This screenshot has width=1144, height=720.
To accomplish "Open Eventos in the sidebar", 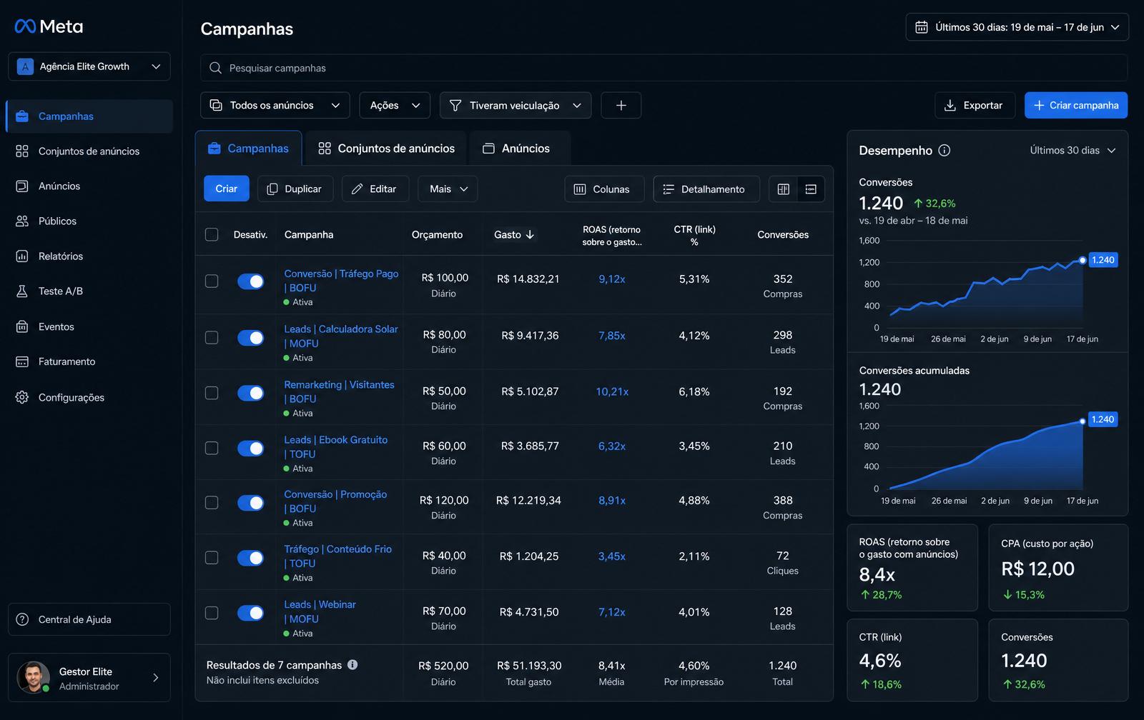I will (x=89, y=326).
